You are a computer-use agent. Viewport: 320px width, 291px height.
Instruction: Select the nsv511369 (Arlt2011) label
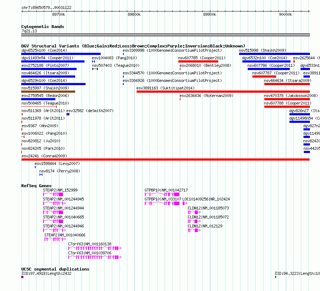coord(43,111)
